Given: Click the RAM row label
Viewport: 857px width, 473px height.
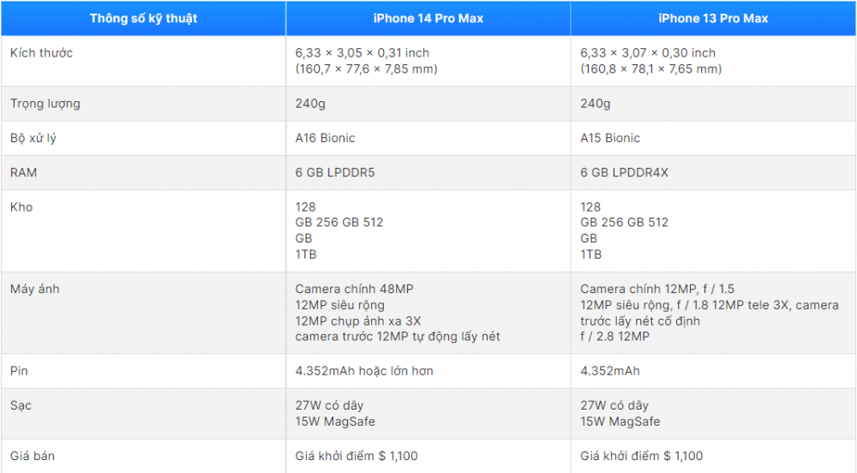Looking at the screenshot, I should 24,172.
